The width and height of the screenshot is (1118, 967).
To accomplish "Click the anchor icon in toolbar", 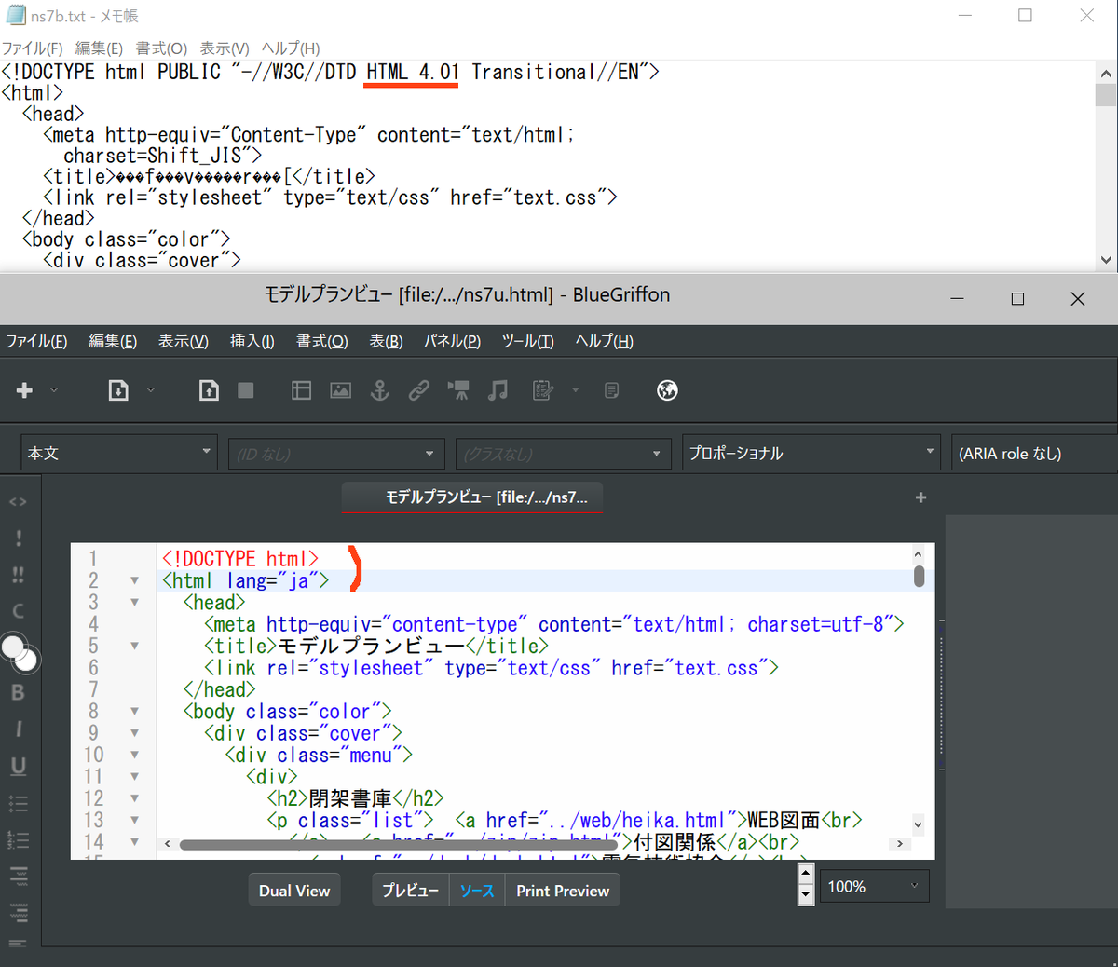I will pyautogui.click(x=380, y=390).
